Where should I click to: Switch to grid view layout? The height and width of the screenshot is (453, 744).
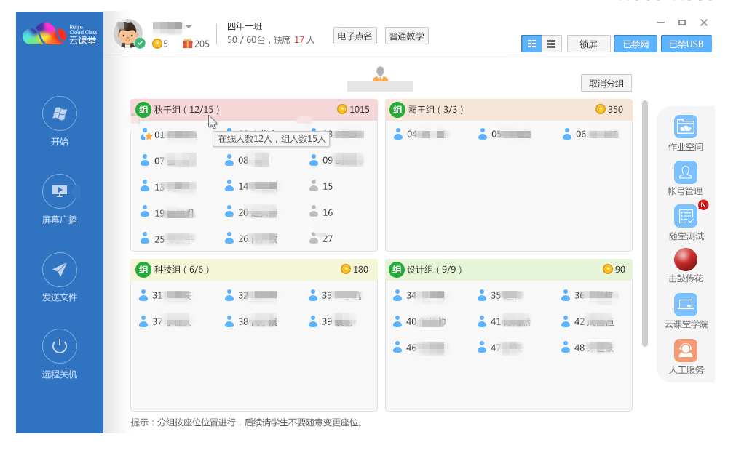pyautogui.click(x=552, y=44)
